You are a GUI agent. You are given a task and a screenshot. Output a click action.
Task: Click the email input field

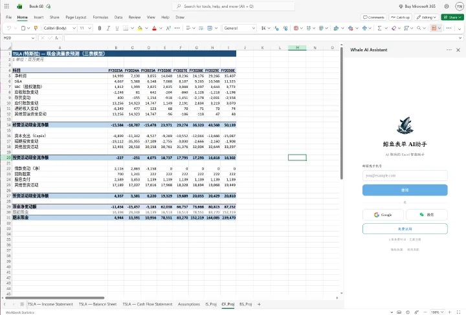tap(405, 175)
